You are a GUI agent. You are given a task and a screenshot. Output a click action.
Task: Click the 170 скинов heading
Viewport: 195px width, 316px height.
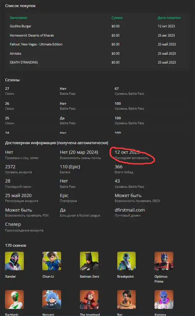(16, 245)
